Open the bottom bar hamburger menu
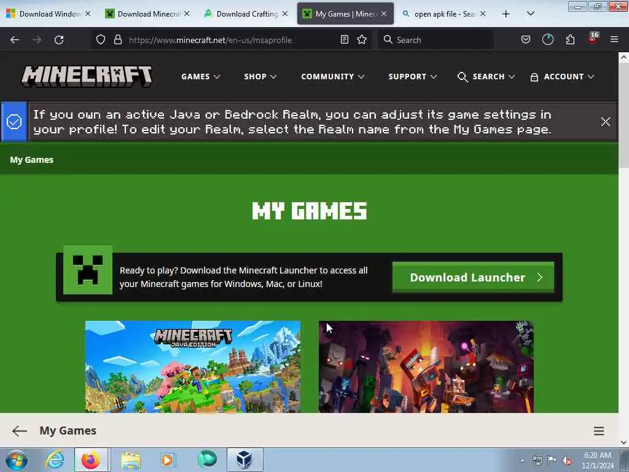 (x=598, y=431)
